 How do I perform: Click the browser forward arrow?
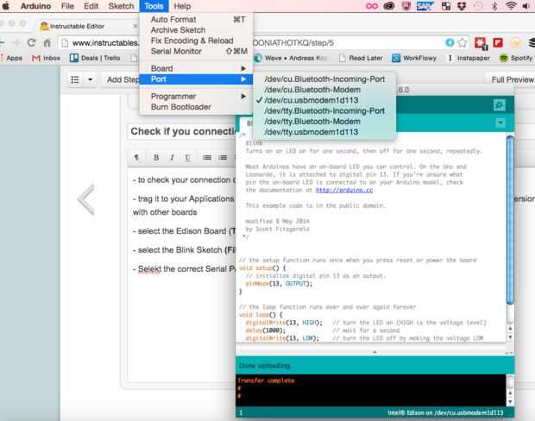16,43
